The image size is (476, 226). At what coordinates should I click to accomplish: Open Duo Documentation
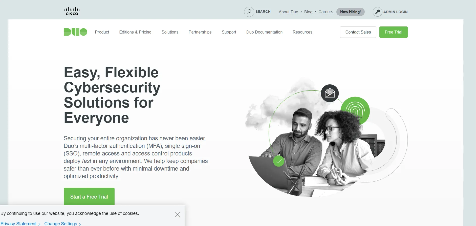[264, 32]
